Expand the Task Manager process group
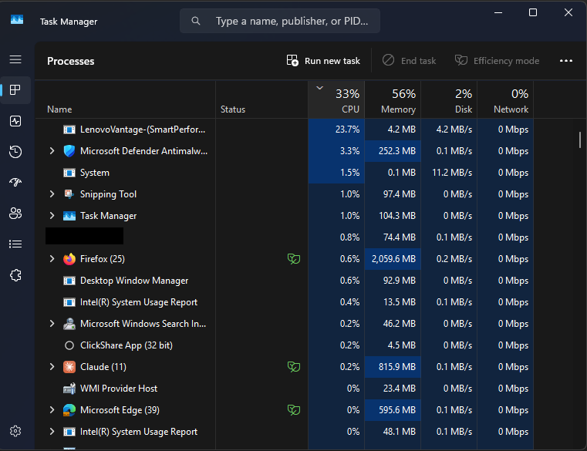The image size is (587, 451). click(52, 216)
